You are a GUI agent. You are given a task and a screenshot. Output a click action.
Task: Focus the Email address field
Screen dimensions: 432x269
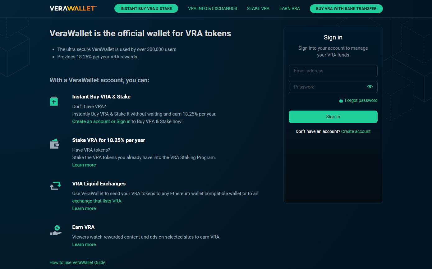pos(333,71)
